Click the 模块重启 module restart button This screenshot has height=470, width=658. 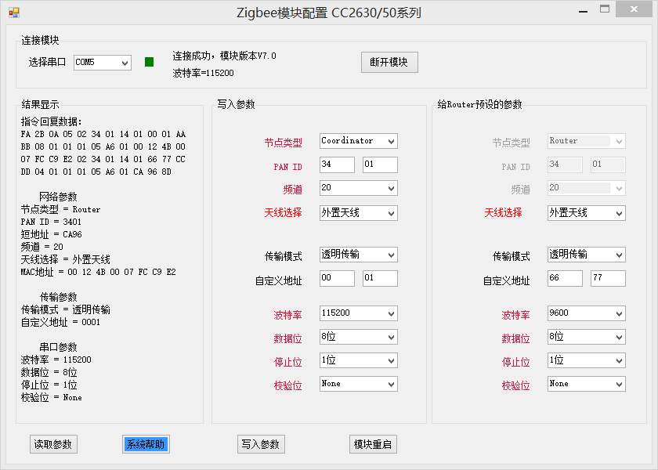coord(373,443)
